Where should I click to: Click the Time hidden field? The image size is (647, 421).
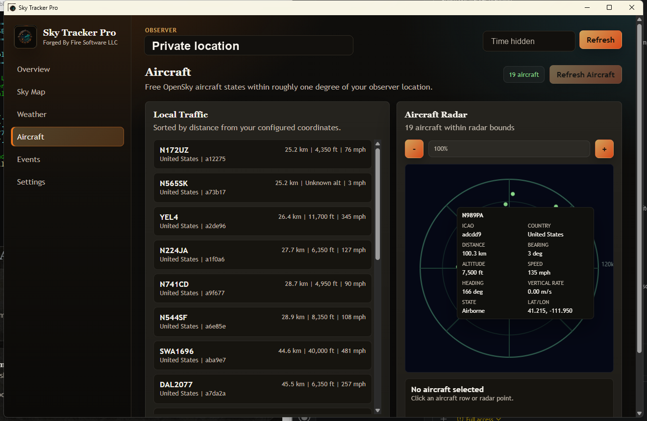pyautogui.click(x=529, y=41)
